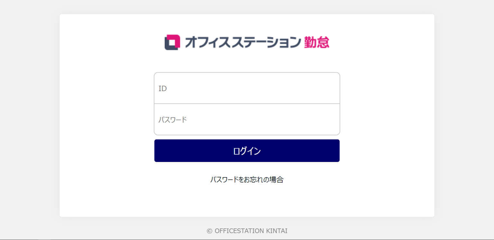Viewport: 494px width, 240px height.
Task: Click the pink 勤怠 text in the logo
Action: (x=316, y=42)
